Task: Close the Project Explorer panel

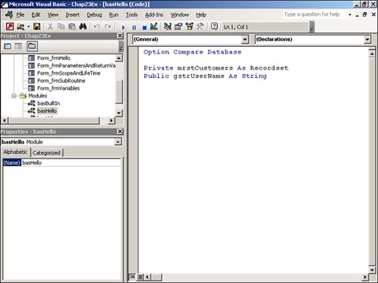Action: pyautogui.click(x=120, y=36)
